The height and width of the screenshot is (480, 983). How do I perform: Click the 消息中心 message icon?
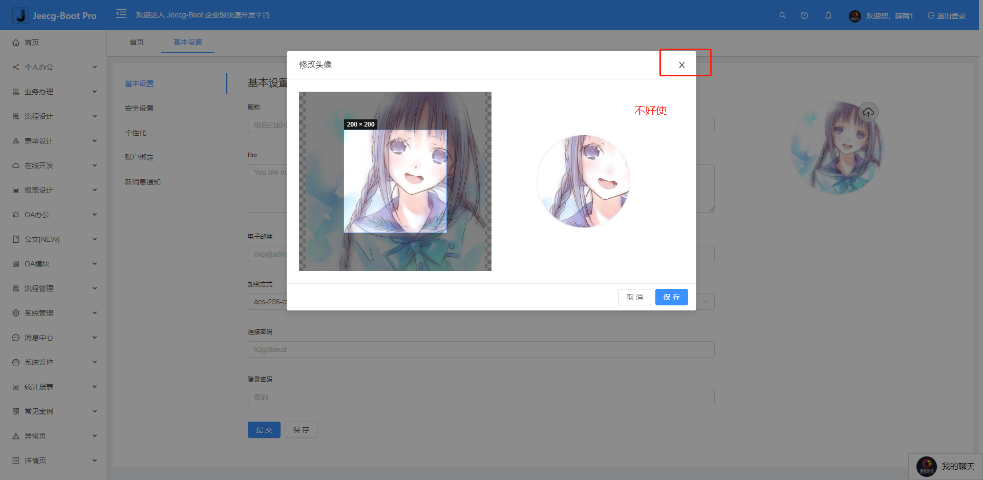[16, 338]
